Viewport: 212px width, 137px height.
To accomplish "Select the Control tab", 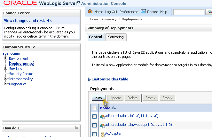I will pyautogui.click(x=95, y=37).
